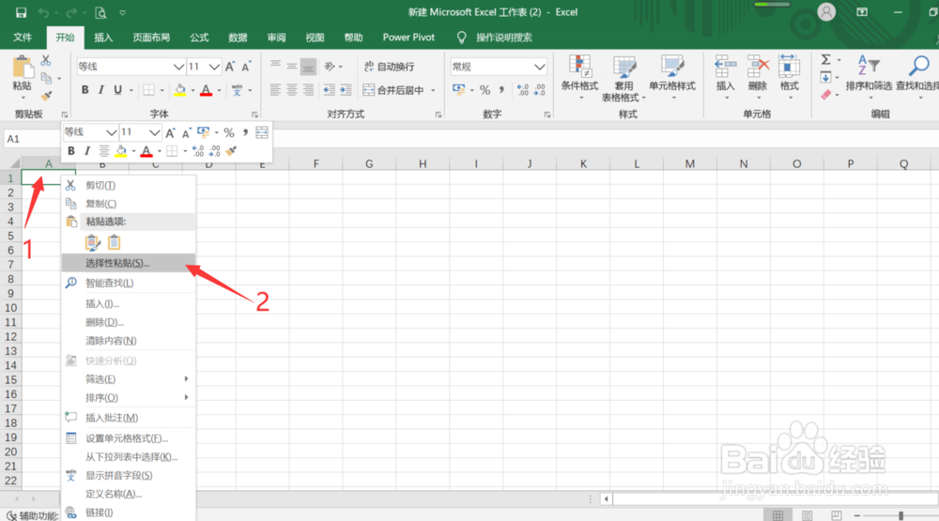Open the number format dropdown (常规)
Viewport: 939px width, 521px height.
(540, 67)
